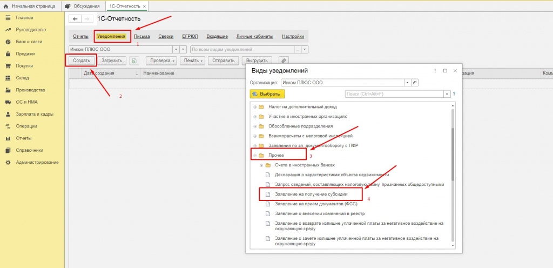Image resolution: width=553 pixels, height=268 pixels.
Task: Open the Продажи section
Action: 25,54
